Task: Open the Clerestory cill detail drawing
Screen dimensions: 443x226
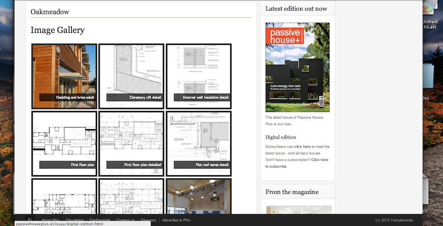Action: (131, 76)
